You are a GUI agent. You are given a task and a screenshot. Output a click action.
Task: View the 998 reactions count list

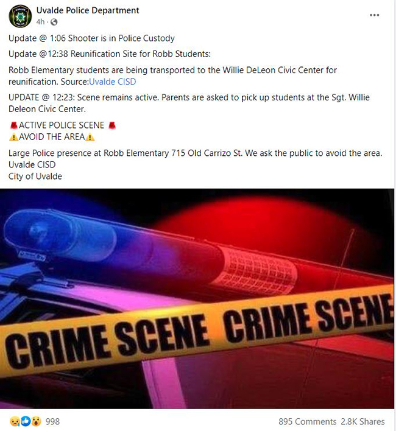pos(52,421)
